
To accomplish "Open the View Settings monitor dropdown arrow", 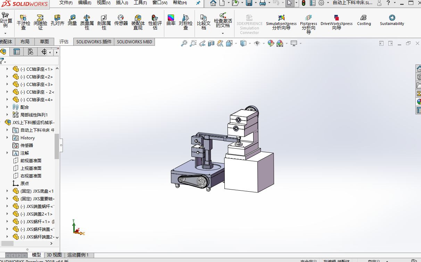I will [x=300, y=43].
